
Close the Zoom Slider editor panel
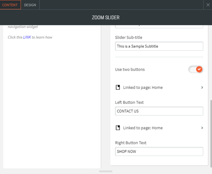coord(208,5)
